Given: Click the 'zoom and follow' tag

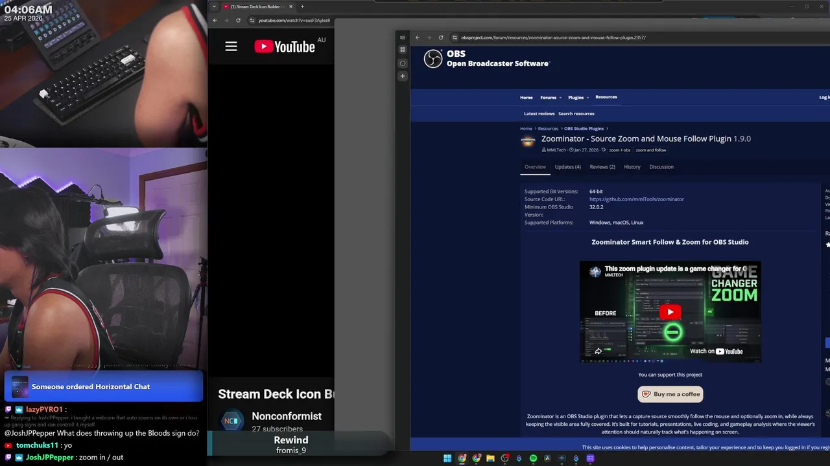Looking at the screenshot, I should (650, 150).
